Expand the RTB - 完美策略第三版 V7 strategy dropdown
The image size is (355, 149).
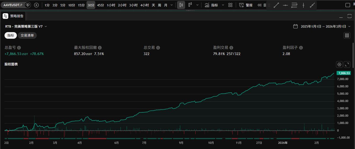(x=26, y=26)
